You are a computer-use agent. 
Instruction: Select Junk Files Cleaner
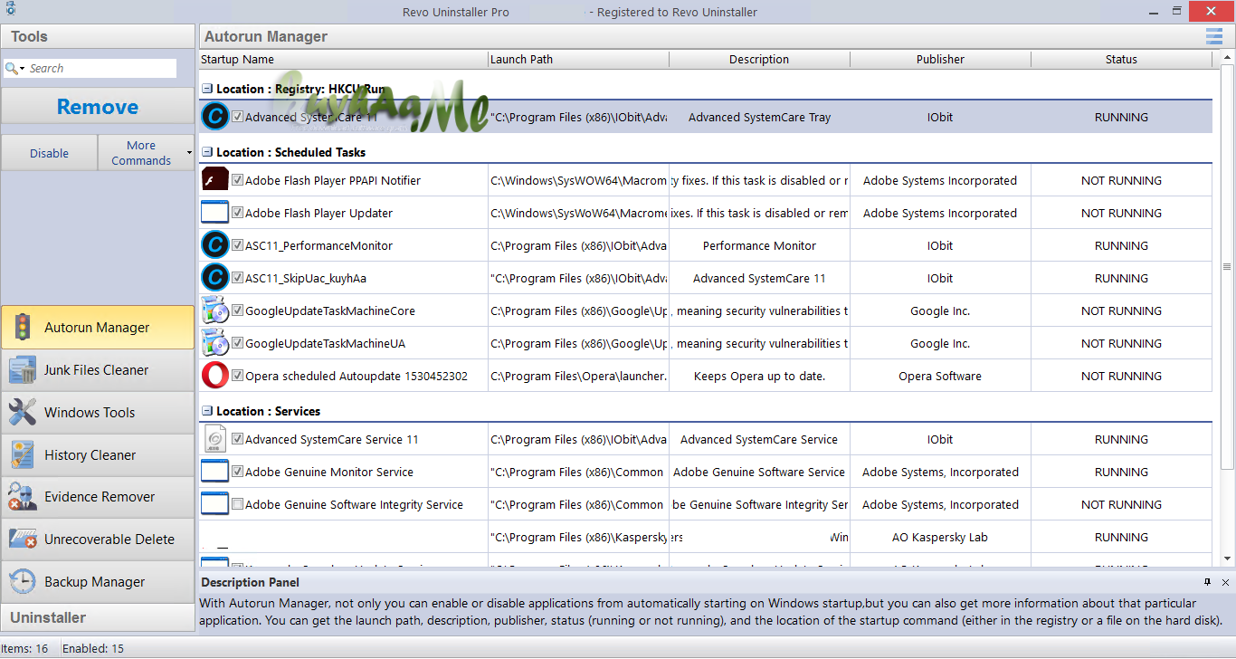(98, 370)
